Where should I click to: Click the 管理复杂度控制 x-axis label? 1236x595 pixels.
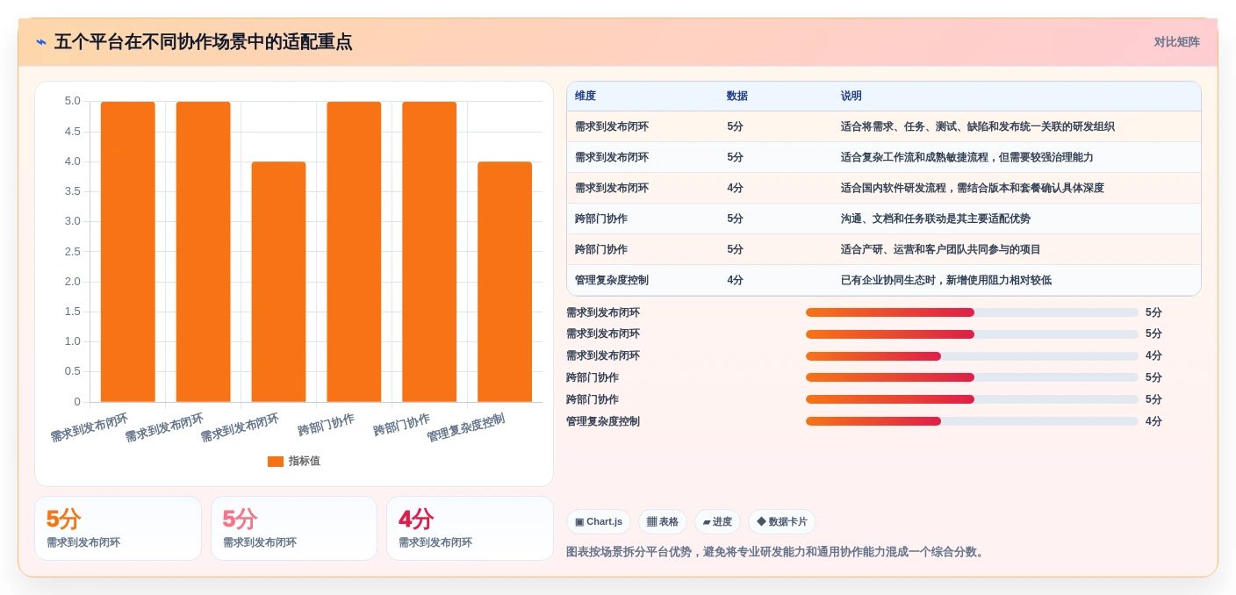click(x=466, y=427)
